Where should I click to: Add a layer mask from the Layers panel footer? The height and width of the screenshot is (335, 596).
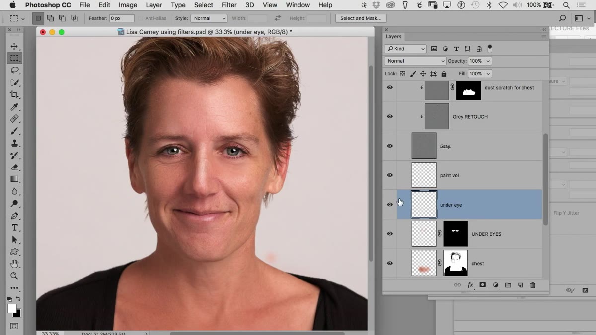pos(482,285)
